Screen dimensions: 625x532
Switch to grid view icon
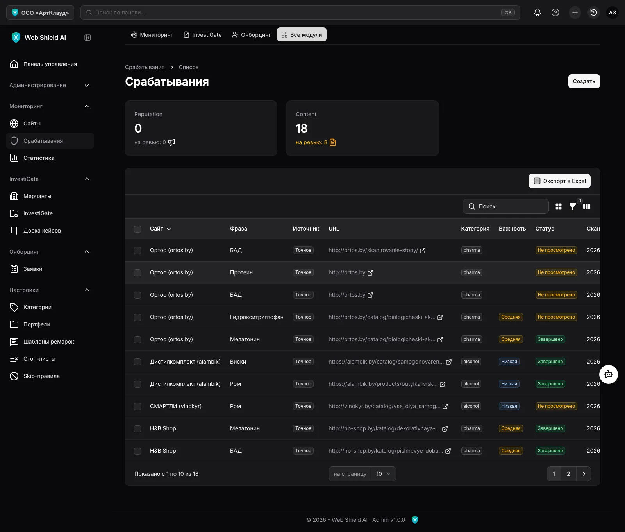(x=559, y=206)
